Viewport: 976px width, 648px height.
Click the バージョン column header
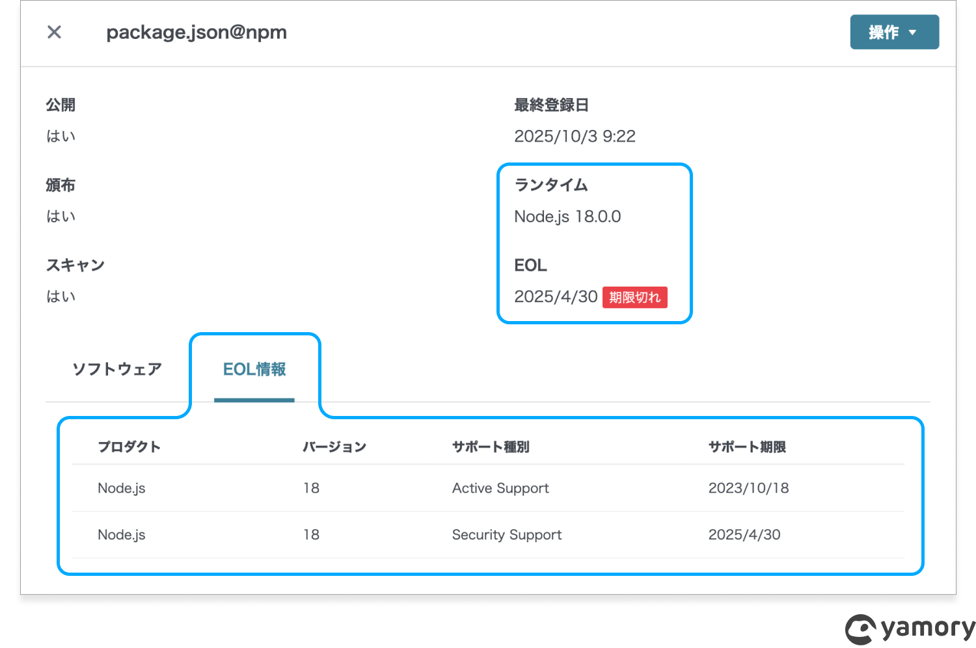334,447
